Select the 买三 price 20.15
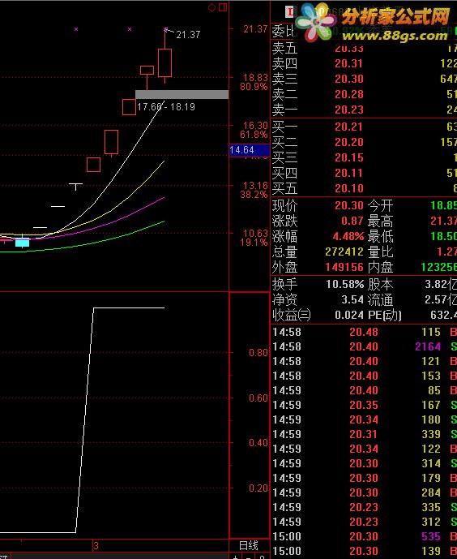The width and height of the screenshot is (457, 559). 348,157
